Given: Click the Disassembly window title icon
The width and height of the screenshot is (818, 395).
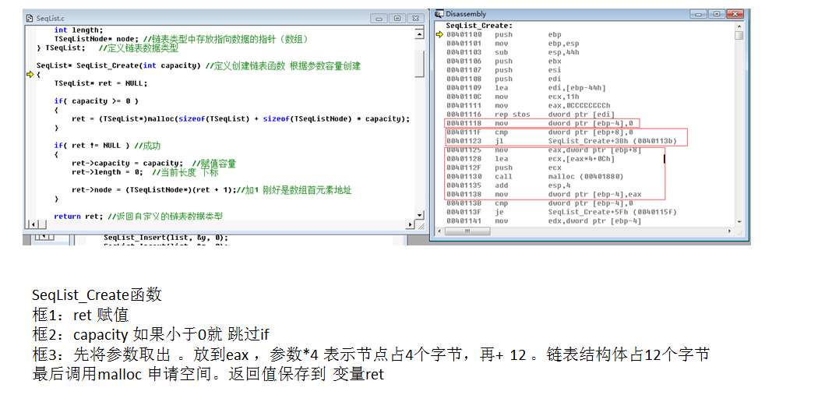Looking at the screenshot, I should click(439, 14).
